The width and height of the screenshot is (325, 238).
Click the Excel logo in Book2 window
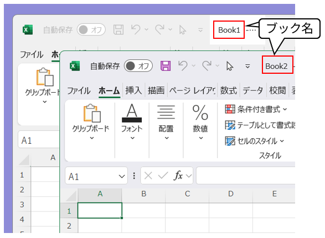pyautogui.click(x=75, y=66)
